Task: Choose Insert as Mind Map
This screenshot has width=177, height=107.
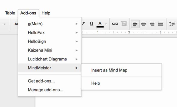Action: (x=109, y=70)
